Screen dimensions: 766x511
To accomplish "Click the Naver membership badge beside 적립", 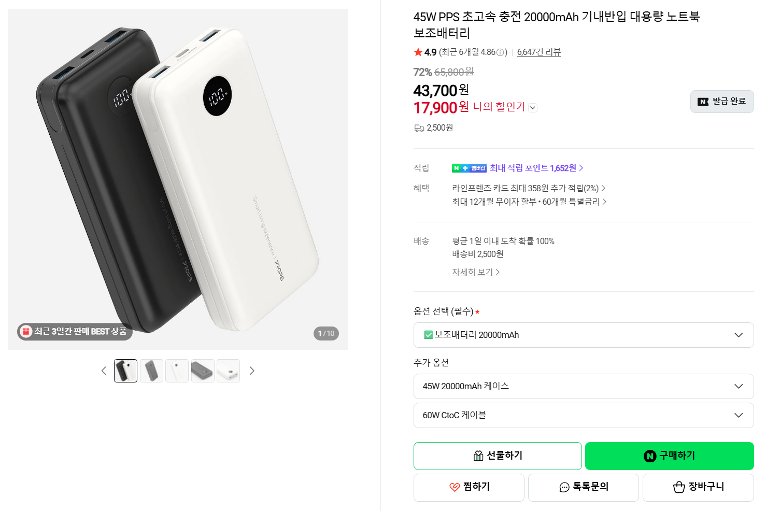I will [x=469, y=167].
